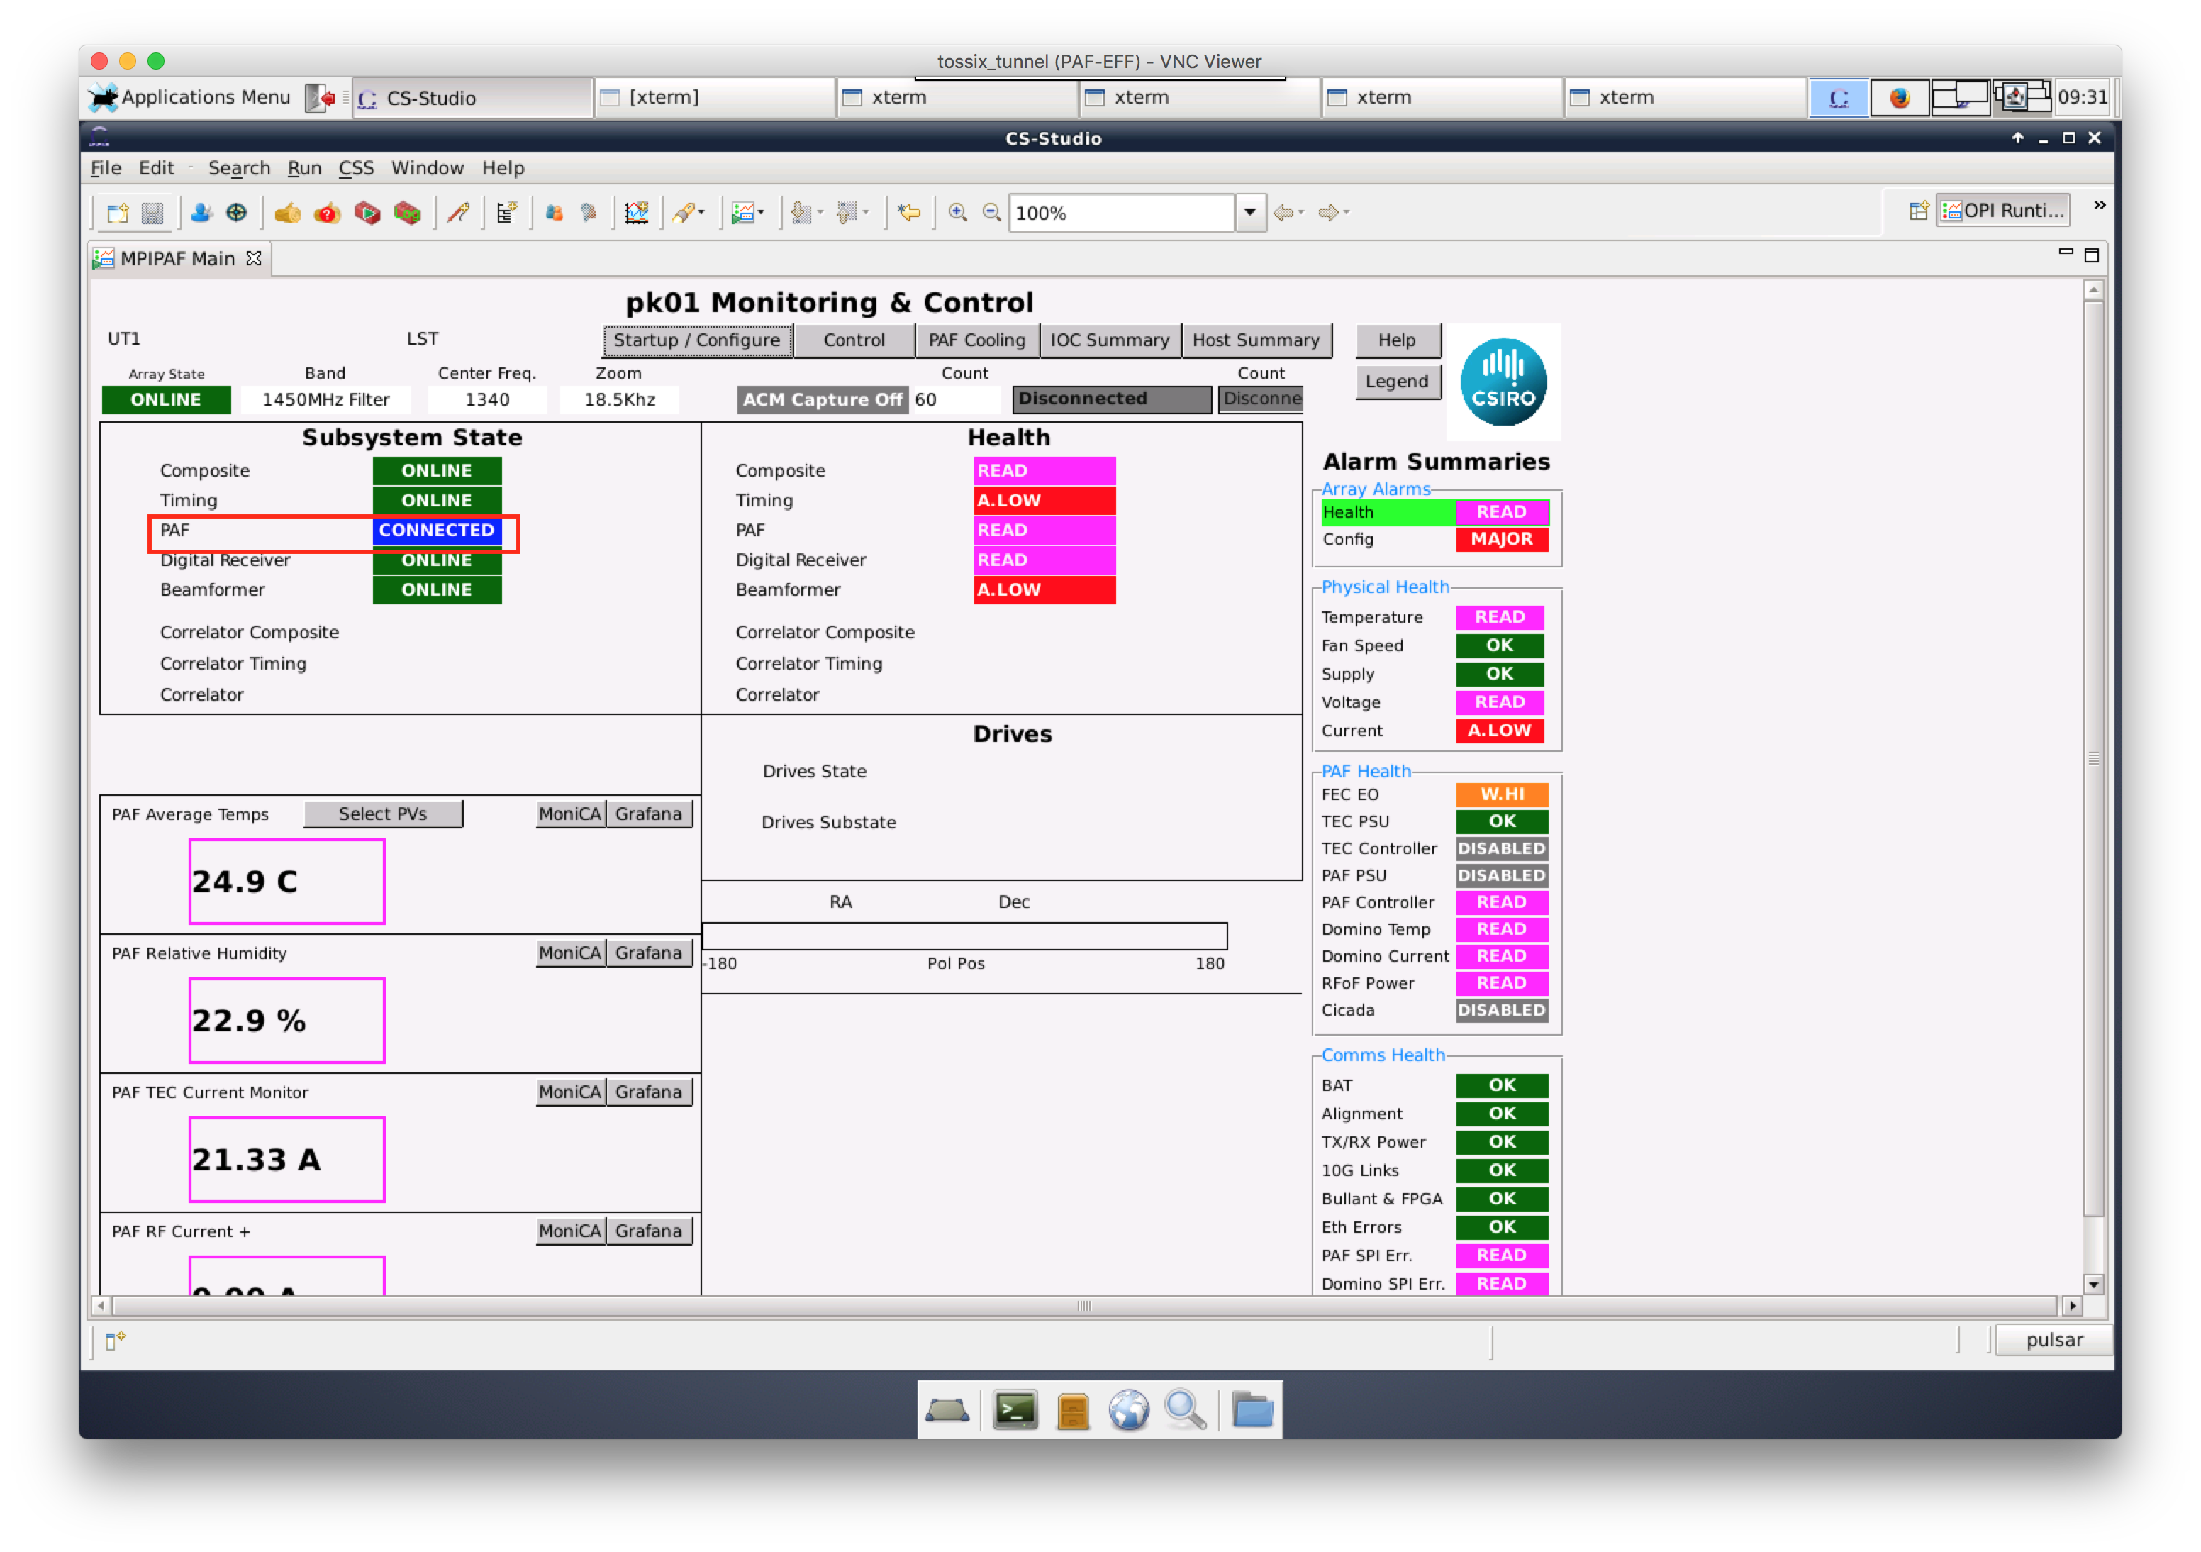Screen dimensions: 2201x1552
Task: Click the OPI display run icon in toolbar
Action: pos(742,213)
